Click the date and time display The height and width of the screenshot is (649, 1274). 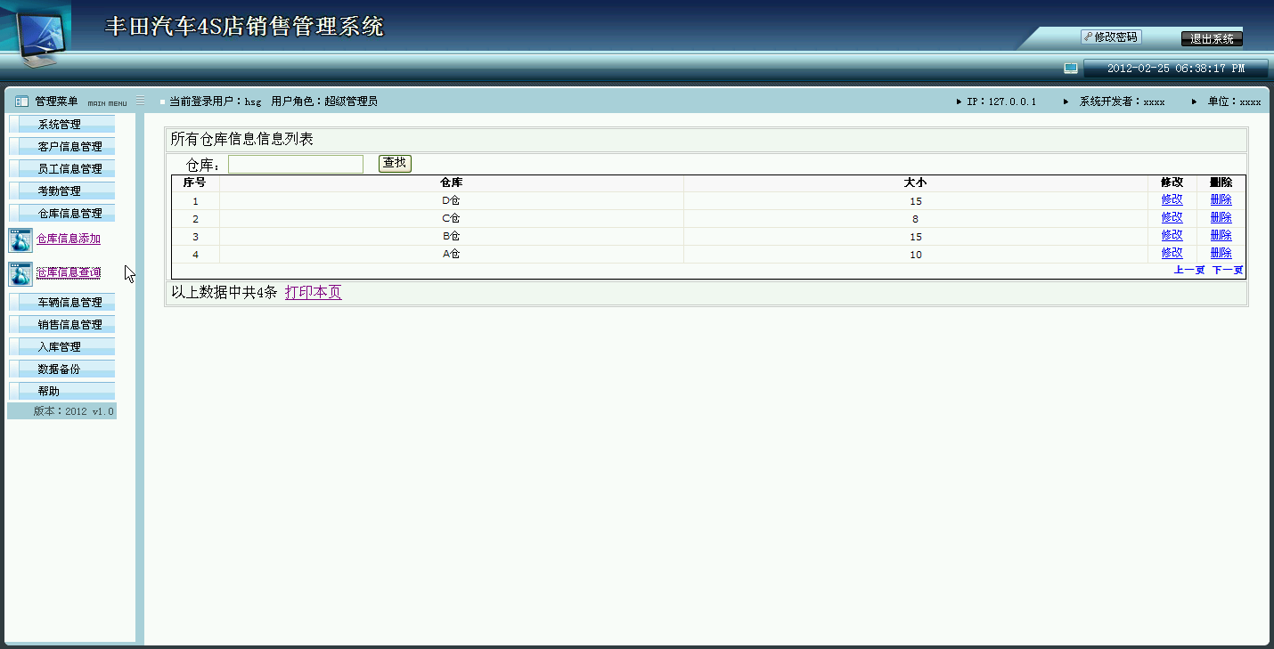1176,69
